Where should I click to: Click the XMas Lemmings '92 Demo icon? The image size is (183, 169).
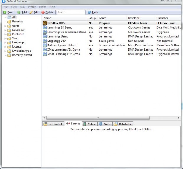[45, 54]
